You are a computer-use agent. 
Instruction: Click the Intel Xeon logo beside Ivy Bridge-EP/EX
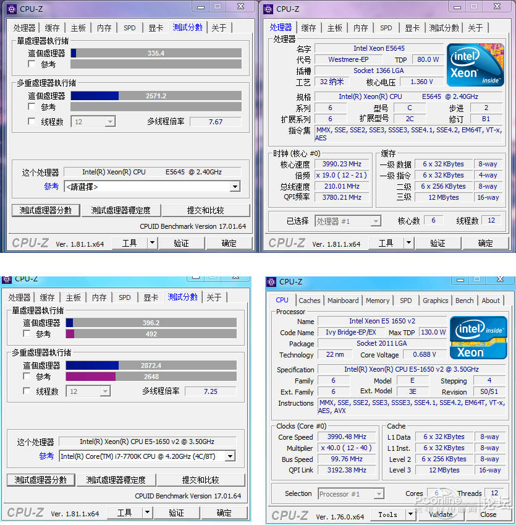[478, 338]
